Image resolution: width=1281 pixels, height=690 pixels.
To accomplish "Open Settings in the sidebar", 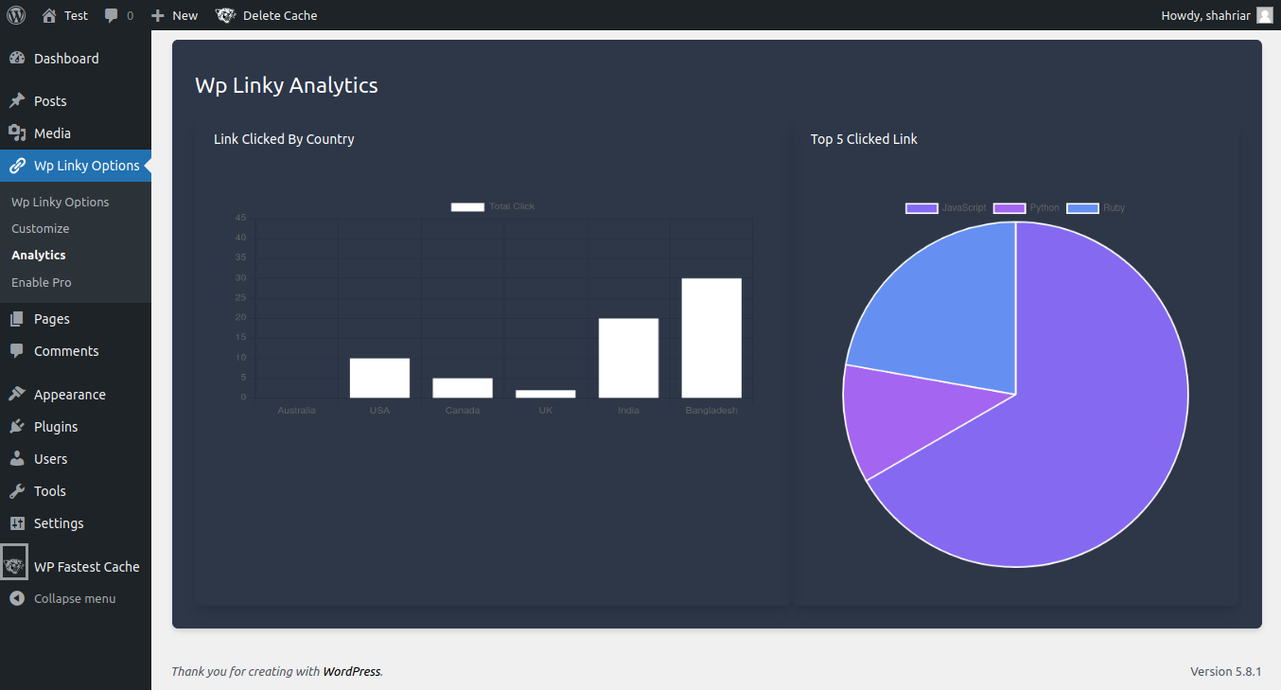I will [76, 523].
